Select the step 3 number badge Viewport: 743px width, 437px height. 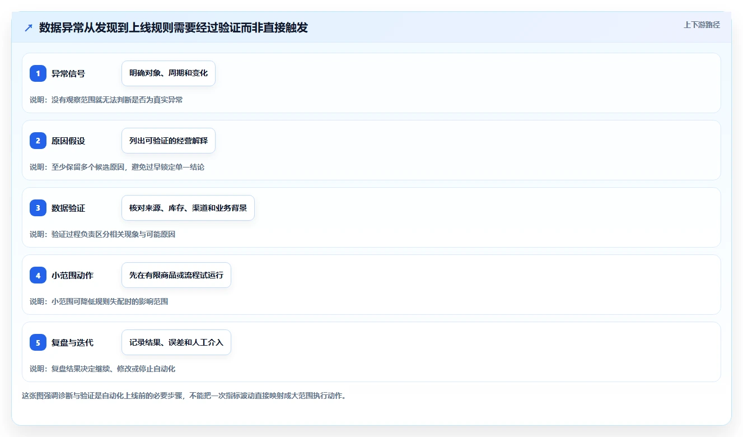(38, 208)
